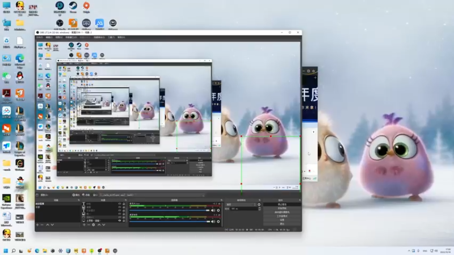454x255 pixels.
Task: Select Microsoft Edge desktop icon
Action: tap(20, 60)
